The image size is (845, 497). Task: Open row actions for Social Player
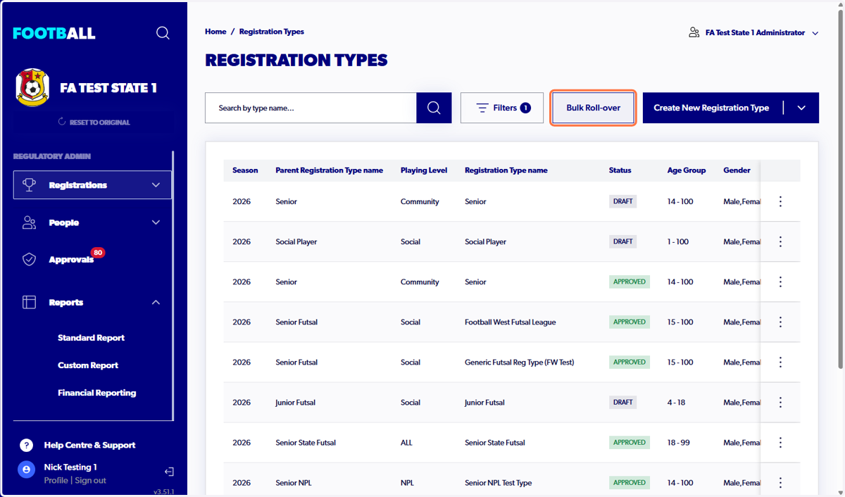coord(780,241)
